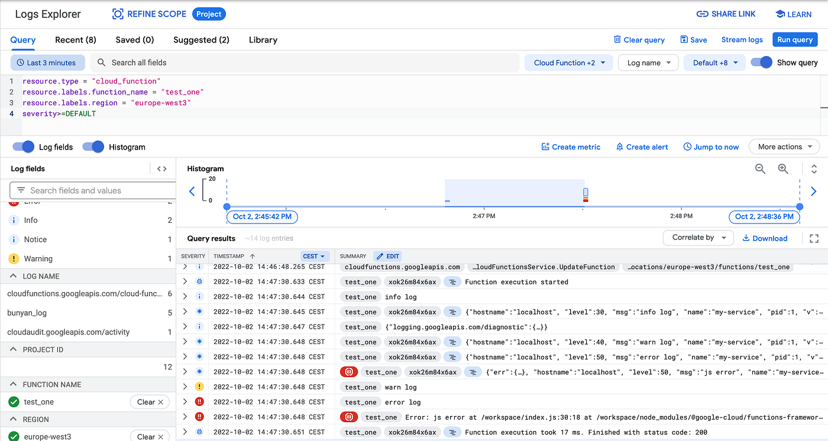Open the Refine Scope dialog
Screen dimensions: 828x441
148,14
